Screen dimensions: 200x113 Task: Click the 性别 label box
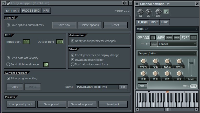(x=155, y=79)
